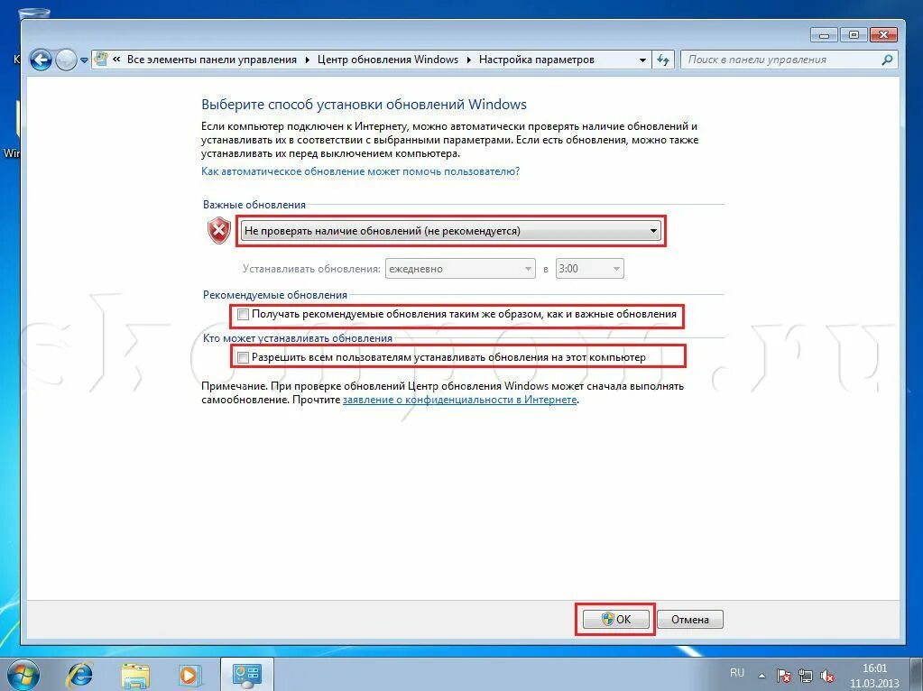923x691 pixels.
Task: Enable "Разрешить всем пользователям" checkbox
Action: pyautogui.click(x=243, y=357)
